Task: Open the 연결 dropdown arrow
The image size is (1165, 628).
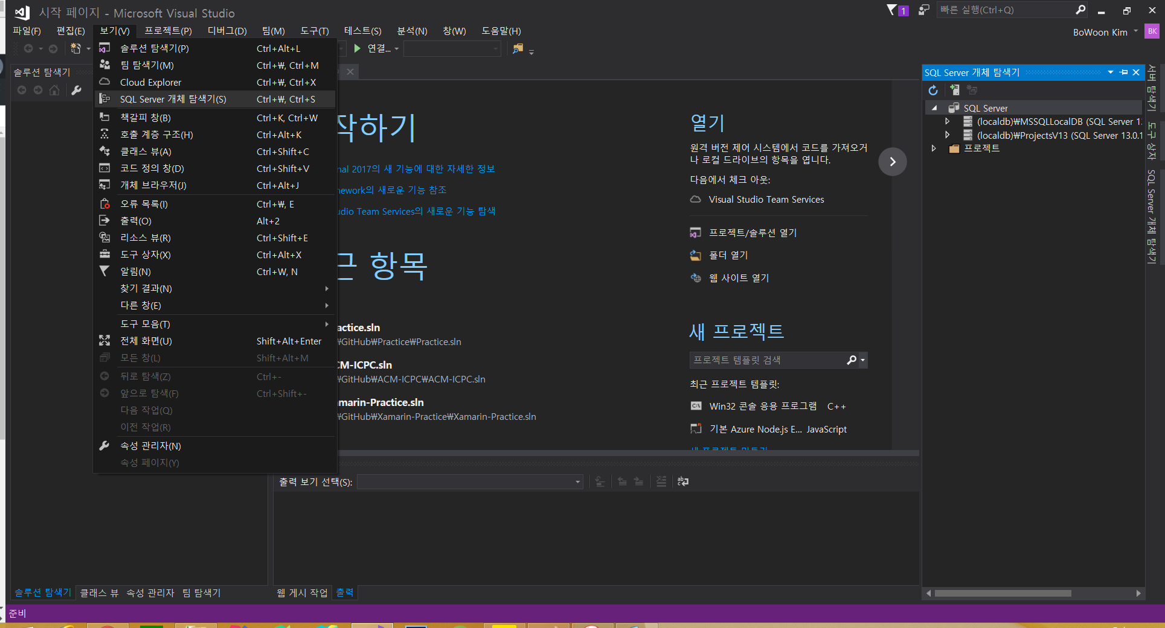Action: pyautogui.click(x=397, y=49)
